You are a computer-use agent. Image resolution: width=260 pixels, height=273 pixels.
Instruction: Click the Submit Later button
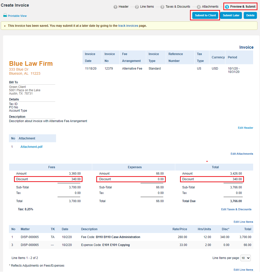point(231,15)
